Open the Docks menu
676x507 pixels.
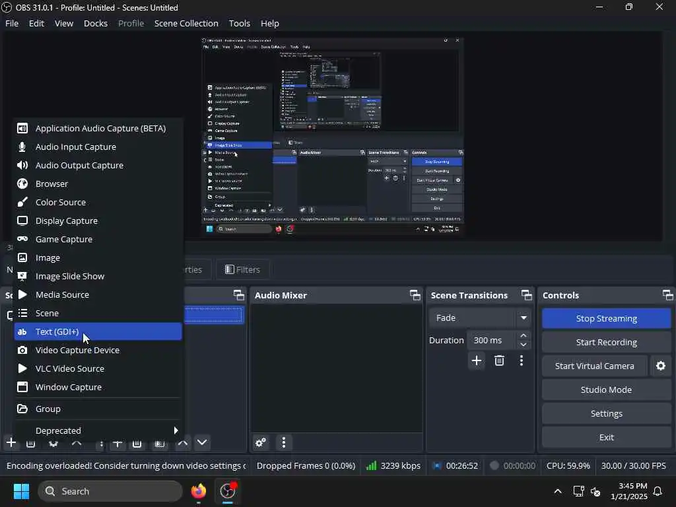pyautogui.click(x=96, y=23)
